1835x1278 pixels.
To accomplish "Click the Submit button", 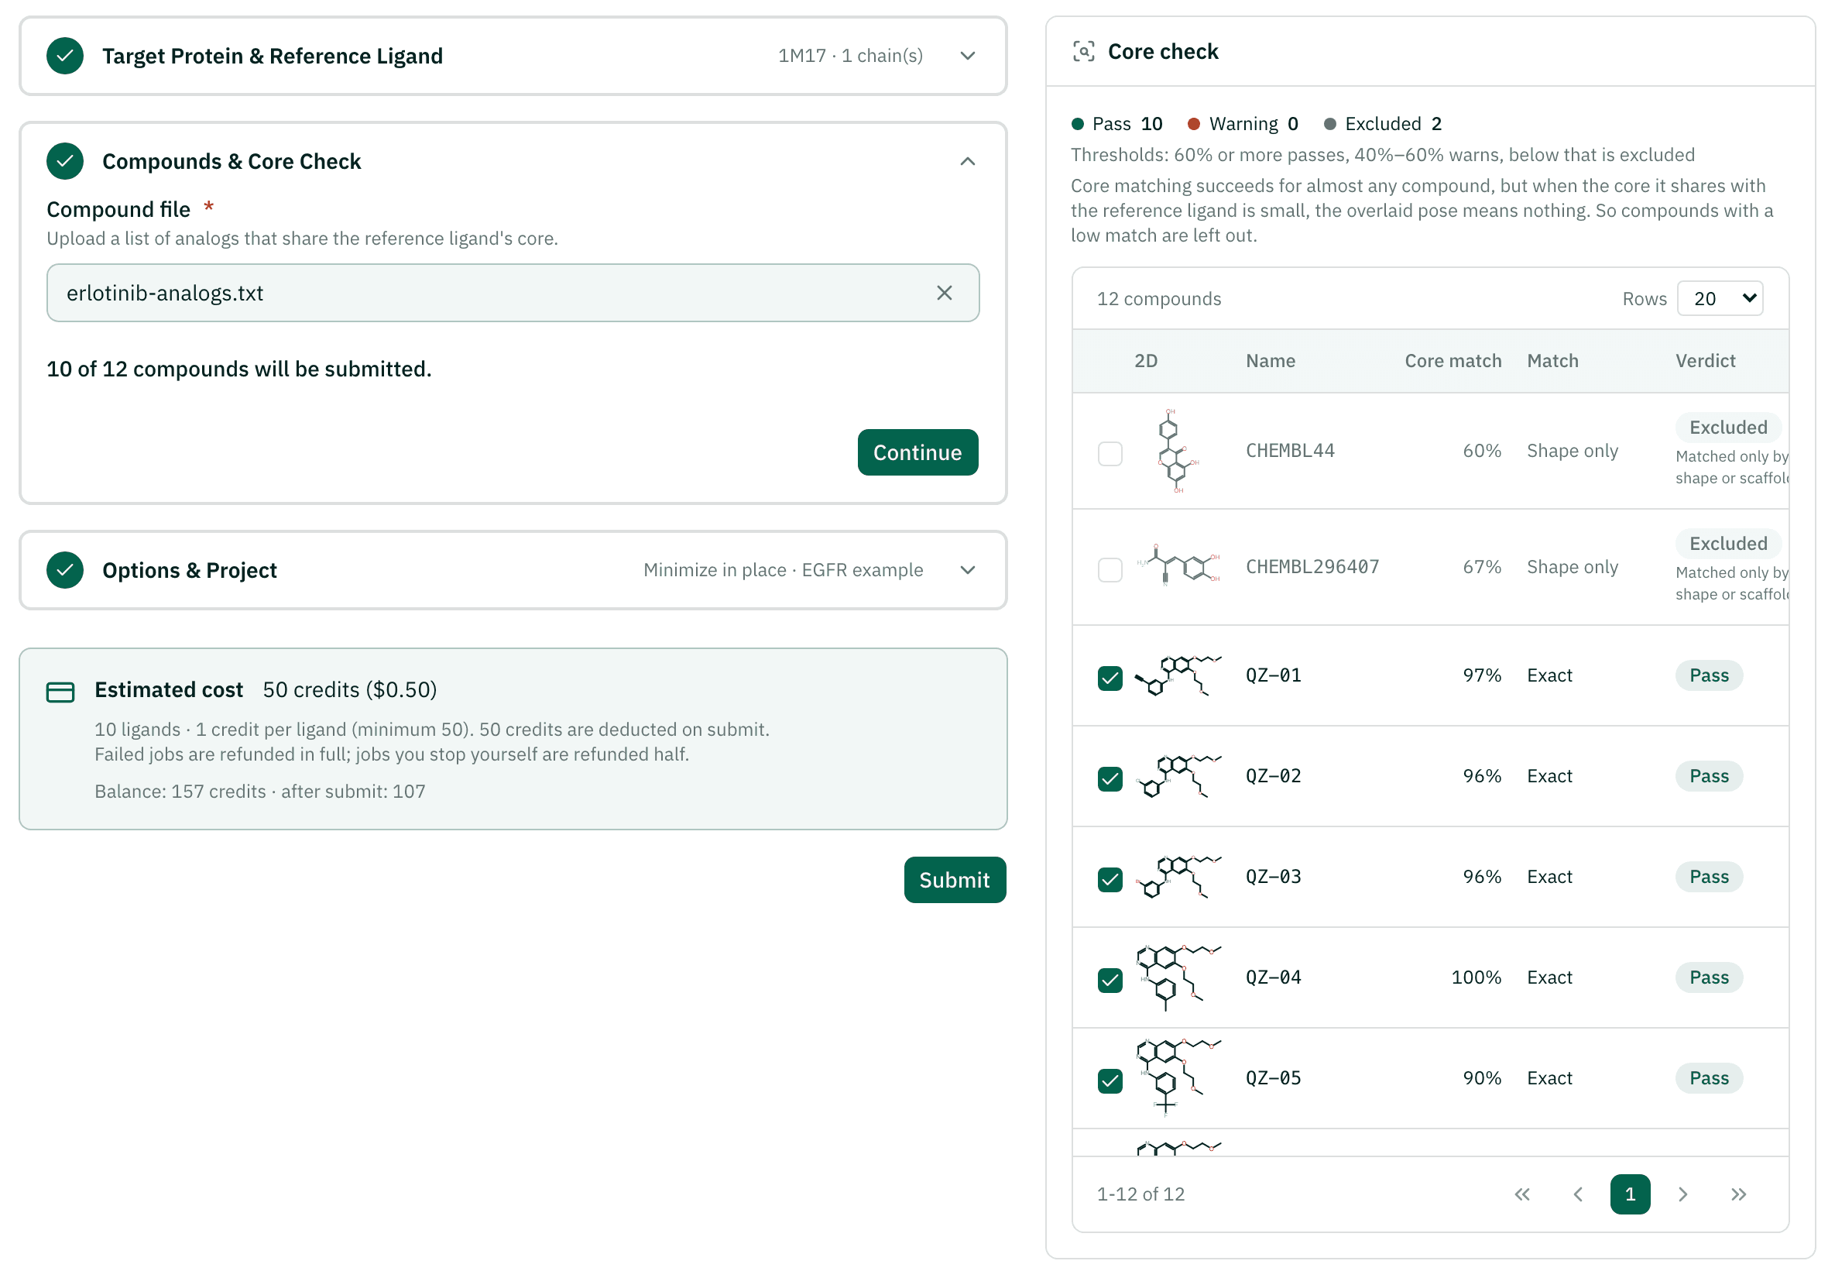I will click(954, 880).
